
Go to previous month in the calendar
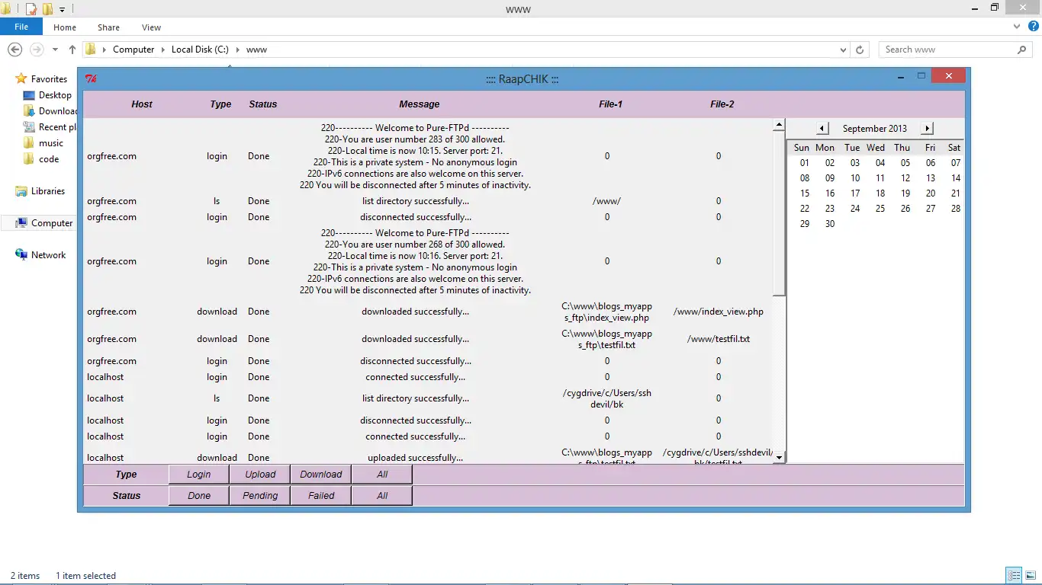coord(822,129)
